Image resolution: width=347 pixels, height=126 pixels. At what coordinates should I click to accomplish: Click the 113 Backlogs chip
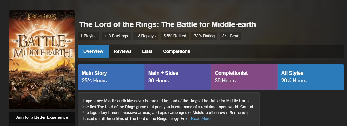click(x=116, y=36)
